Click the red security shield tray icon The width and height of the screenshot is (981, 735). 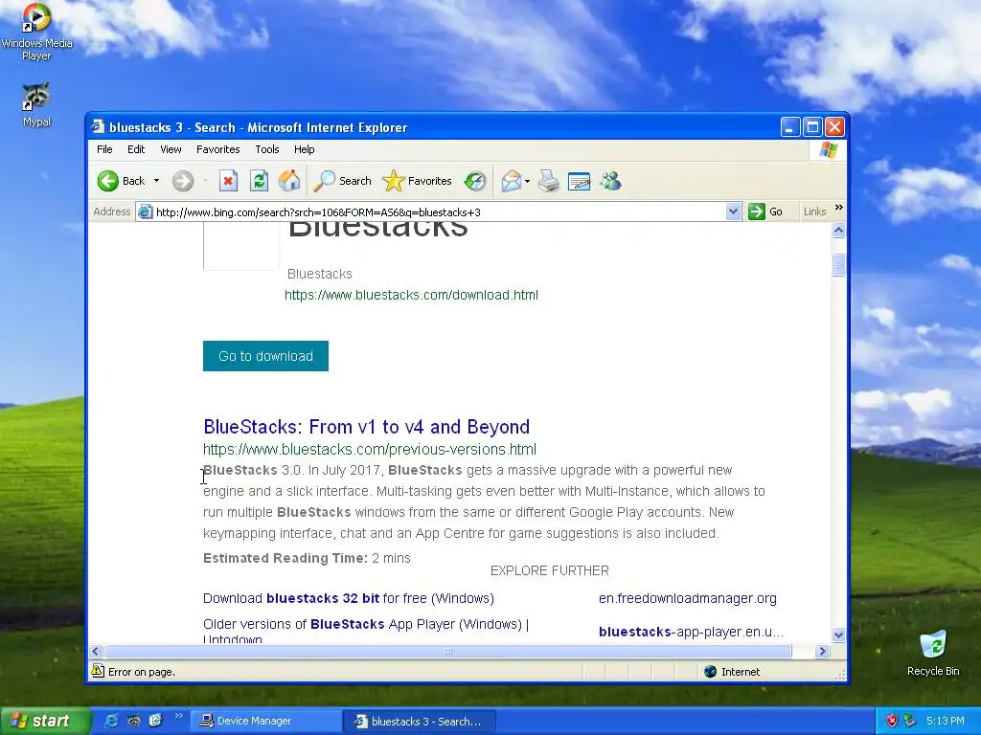coord(892,721)
